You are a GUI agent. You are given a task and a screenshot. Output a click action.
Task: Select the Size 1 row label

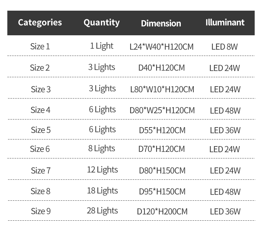click(40, 47)
